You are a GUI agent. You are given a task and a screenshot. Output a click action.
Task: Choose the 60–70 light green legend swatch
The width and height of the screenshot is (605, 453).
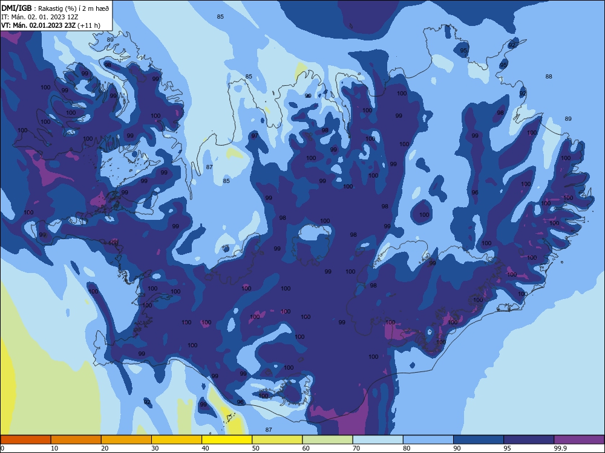(327, 440)
